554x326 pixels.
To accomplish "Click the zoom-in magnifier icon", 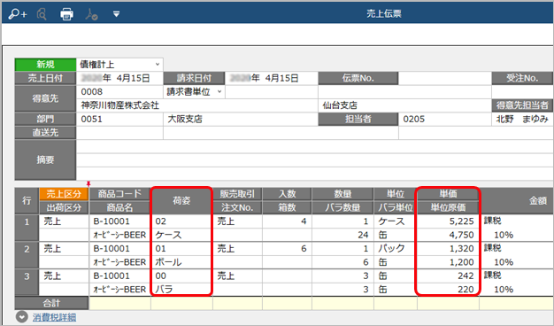I will click(18, 14).
